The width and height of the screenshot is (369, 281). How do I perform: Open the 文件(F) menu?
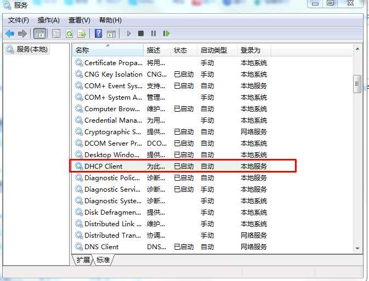point(19,20)
